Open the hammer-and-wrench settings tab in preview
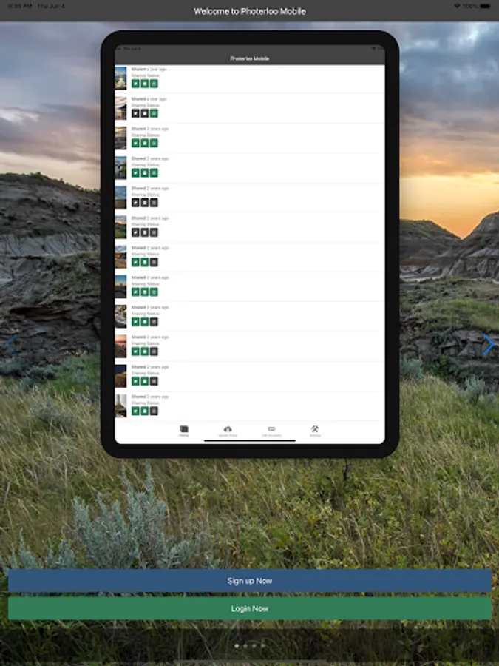 pos(315,431)
